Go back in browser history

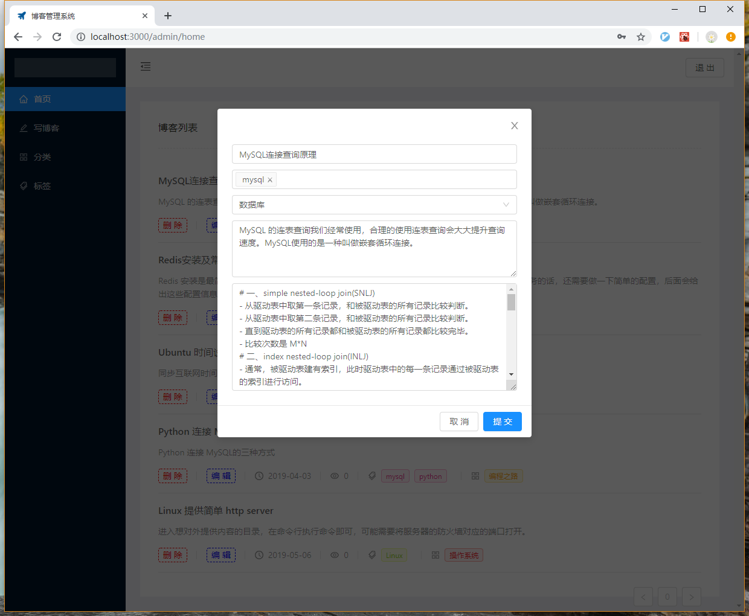click(x=18, y=37)
